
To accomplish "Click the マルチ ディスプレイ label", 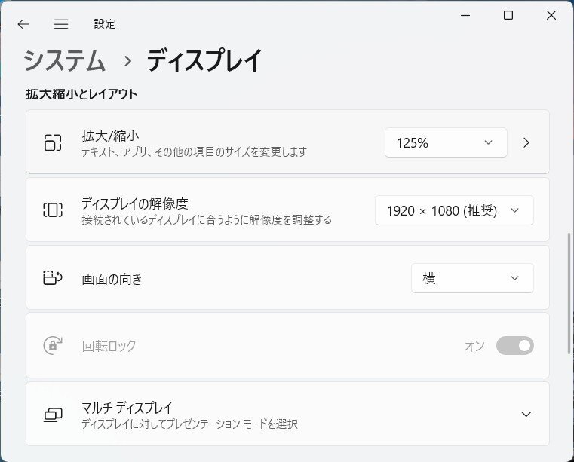I will 127,408.
